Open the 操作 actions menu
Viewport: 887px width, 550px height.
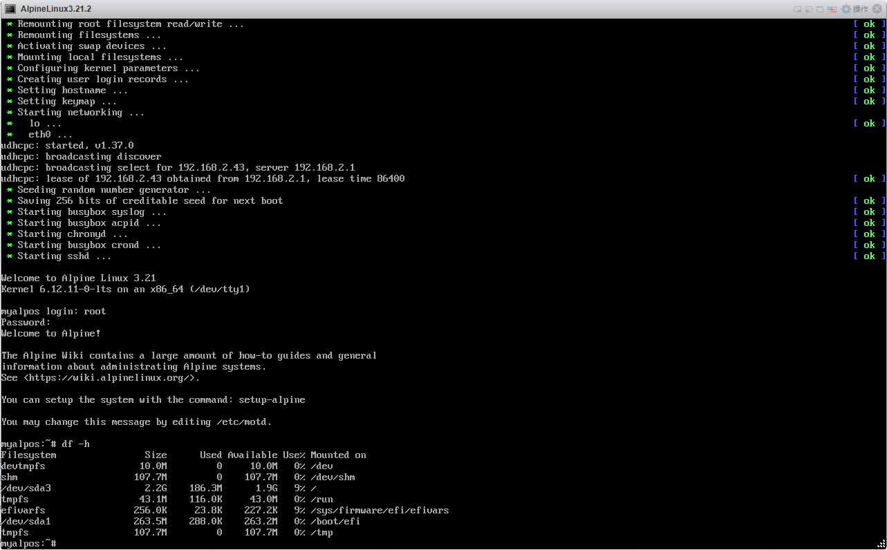tap(861, 10)
